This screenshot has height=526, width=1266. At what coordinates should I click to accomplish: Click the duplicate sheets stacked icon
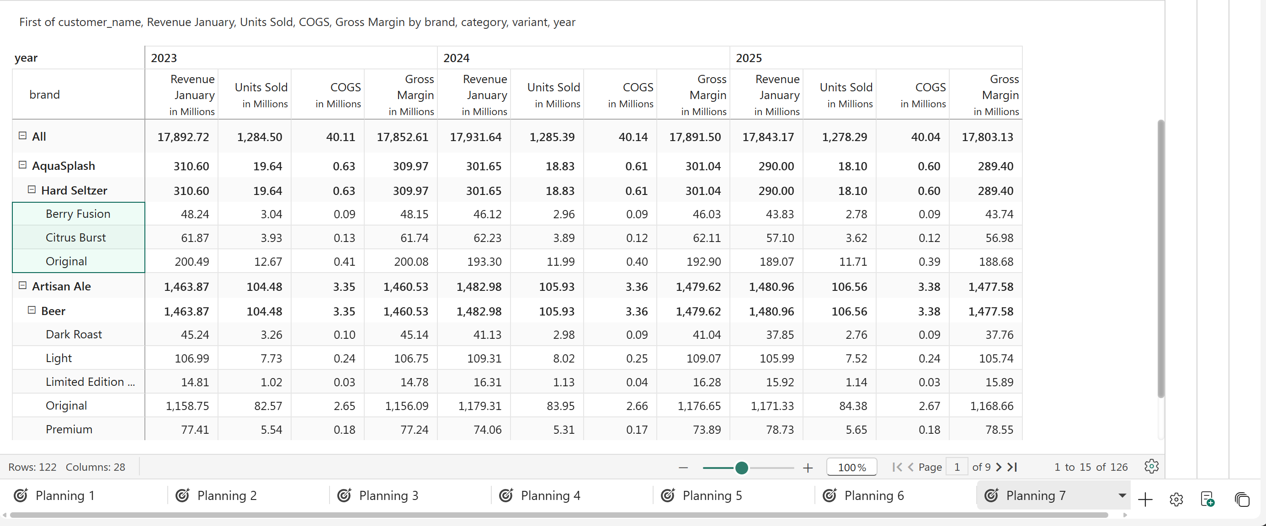tap(1242, 500)
